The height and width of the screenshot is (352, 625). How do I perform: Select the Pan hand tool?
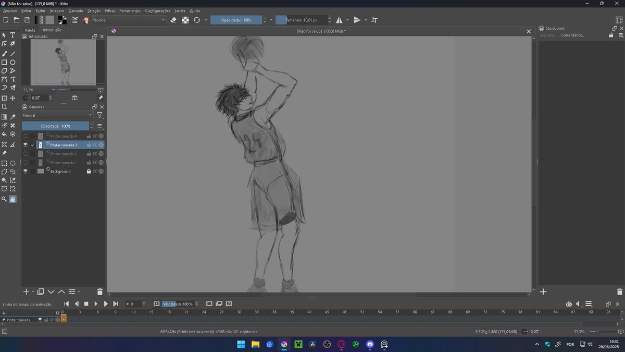13,199
